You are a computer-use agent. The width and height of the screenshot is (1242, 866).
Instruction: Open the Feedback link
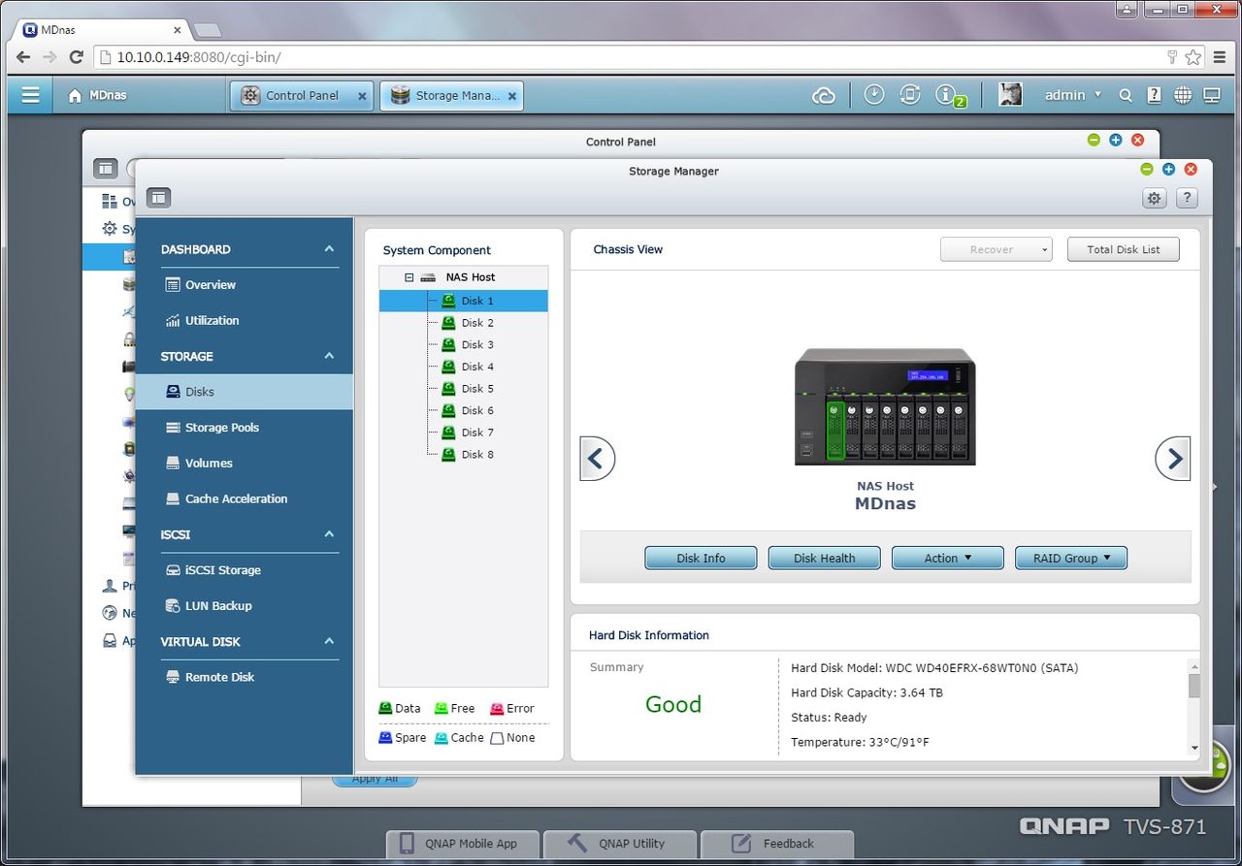click(x=777, y=843)
